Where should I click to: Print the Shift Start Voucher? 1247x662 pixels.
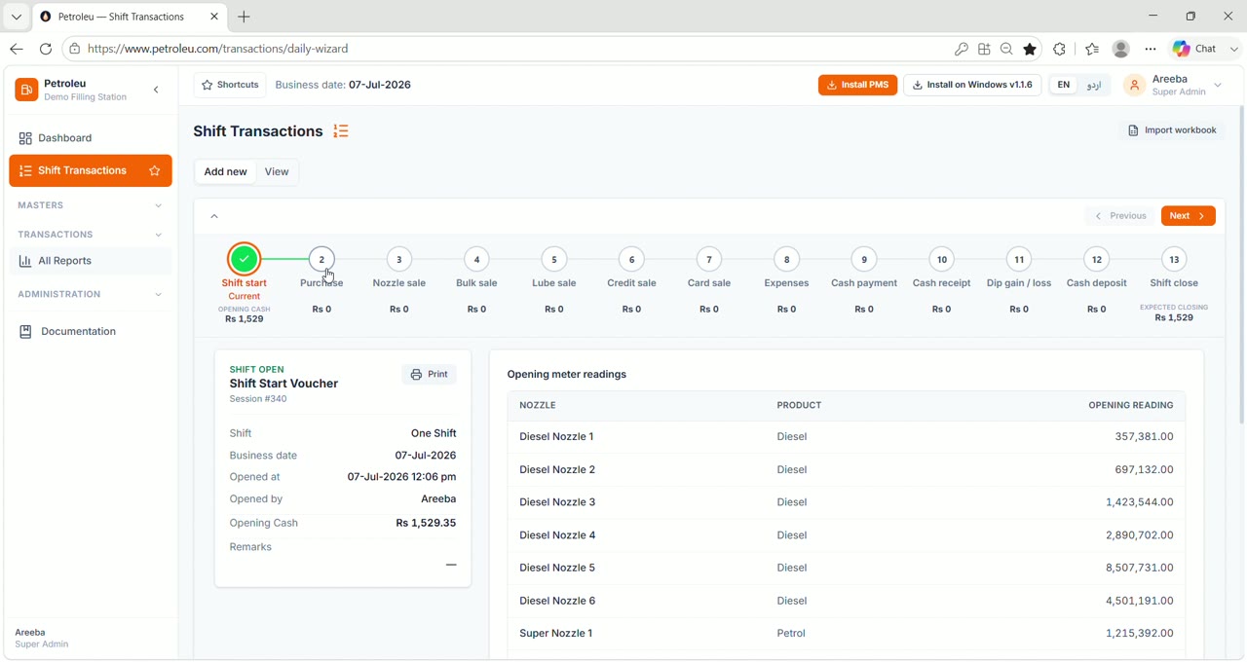[x=430, y=374]
